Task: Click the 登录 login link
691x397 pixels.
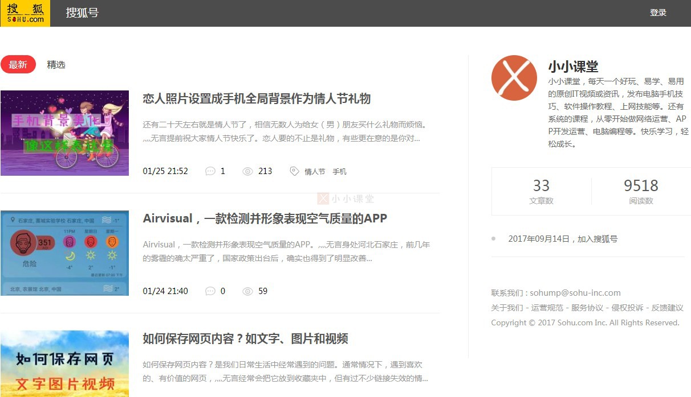Action: 658,13
